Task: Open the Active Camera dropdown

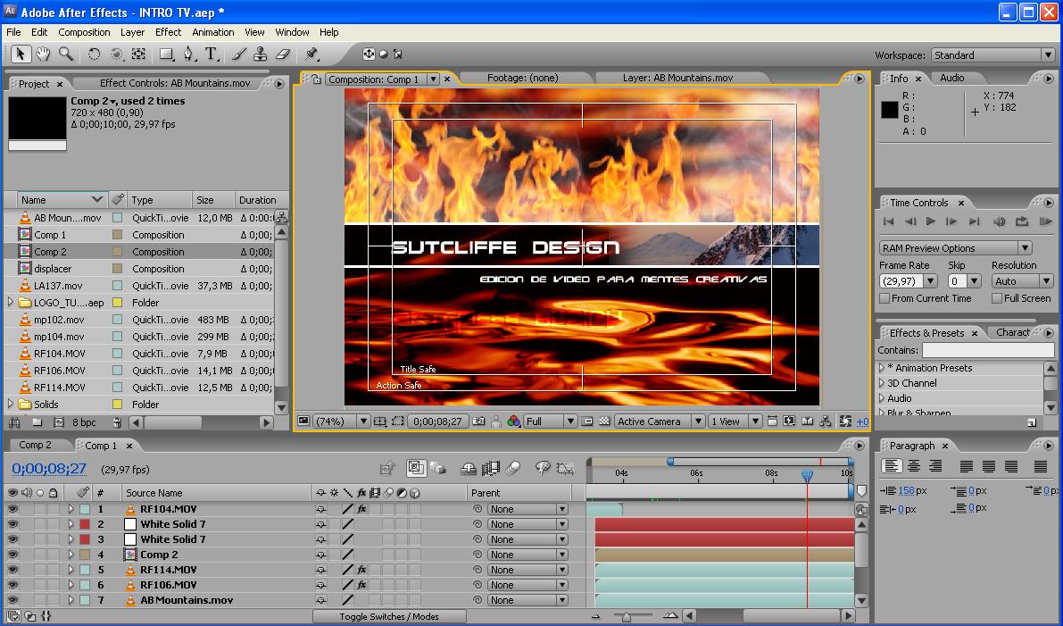Action: click(659, 422)
